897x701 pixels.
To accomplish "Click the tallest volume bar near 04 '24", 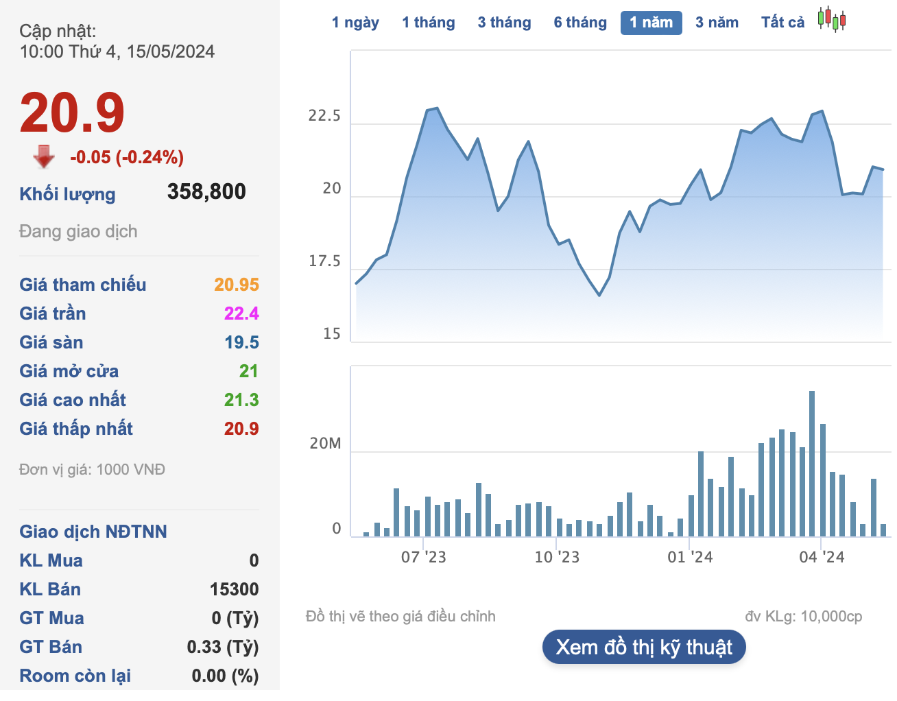I will [812, 464].
